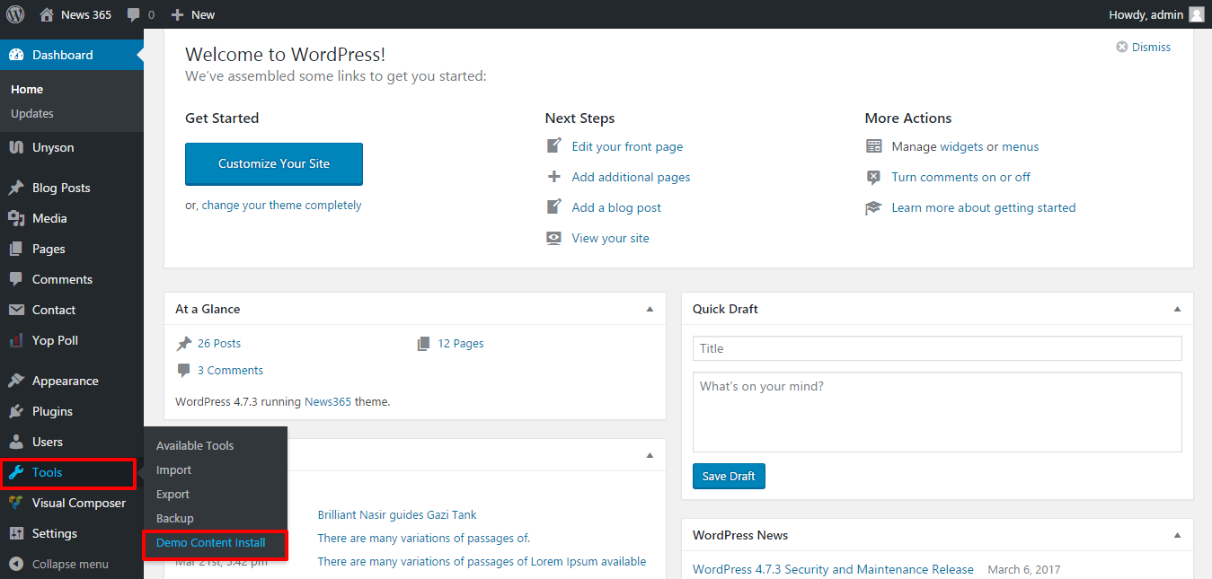The width and height of the screenshot is (1212, 579).
Task: Click the Customize Your Site button
Action: 274,163
